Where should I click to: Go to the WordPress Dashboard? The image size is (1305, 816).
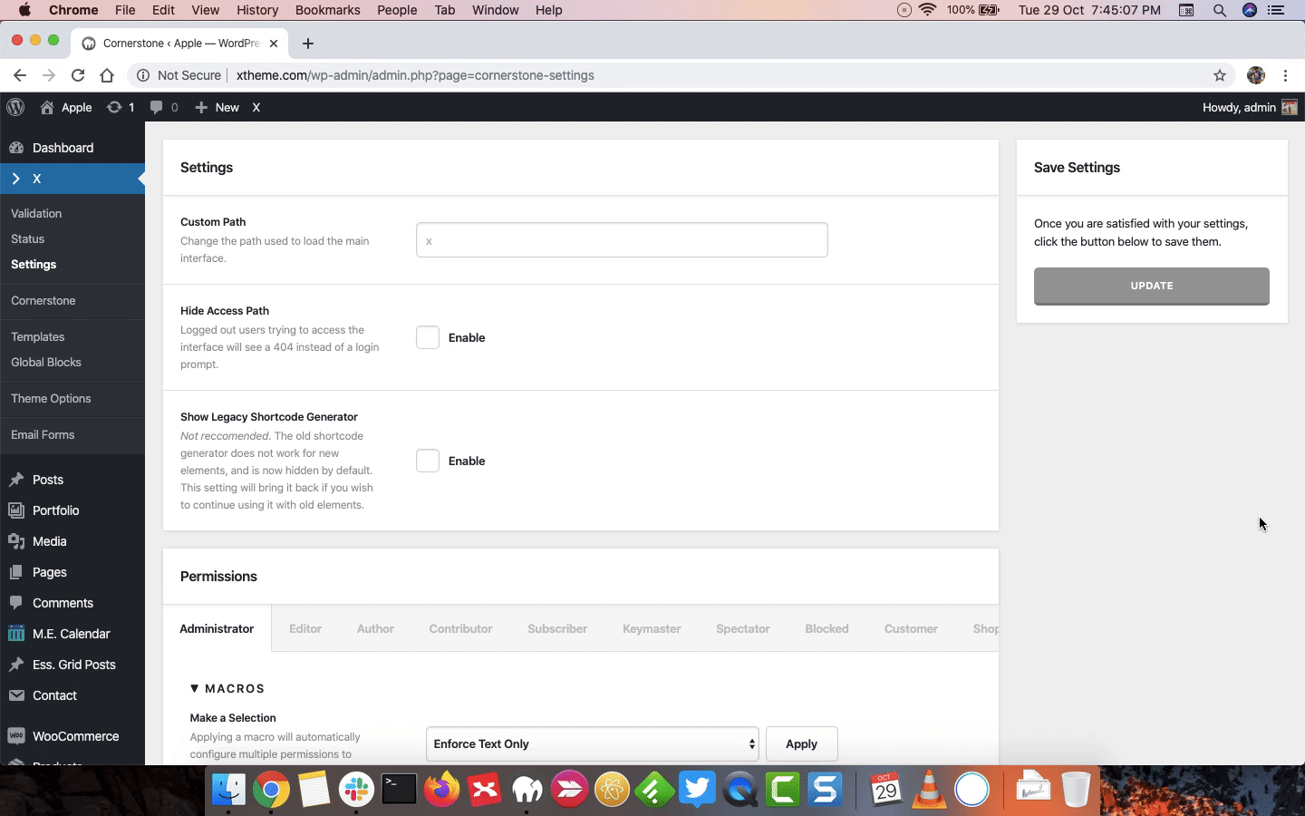63,148
